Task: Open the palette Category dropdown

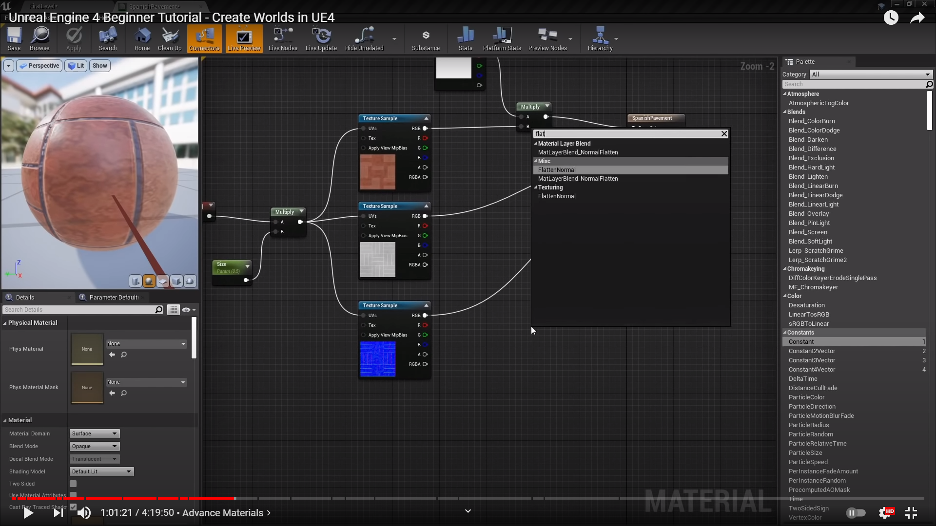Action: pyautogui.click(x=871, y=75)
